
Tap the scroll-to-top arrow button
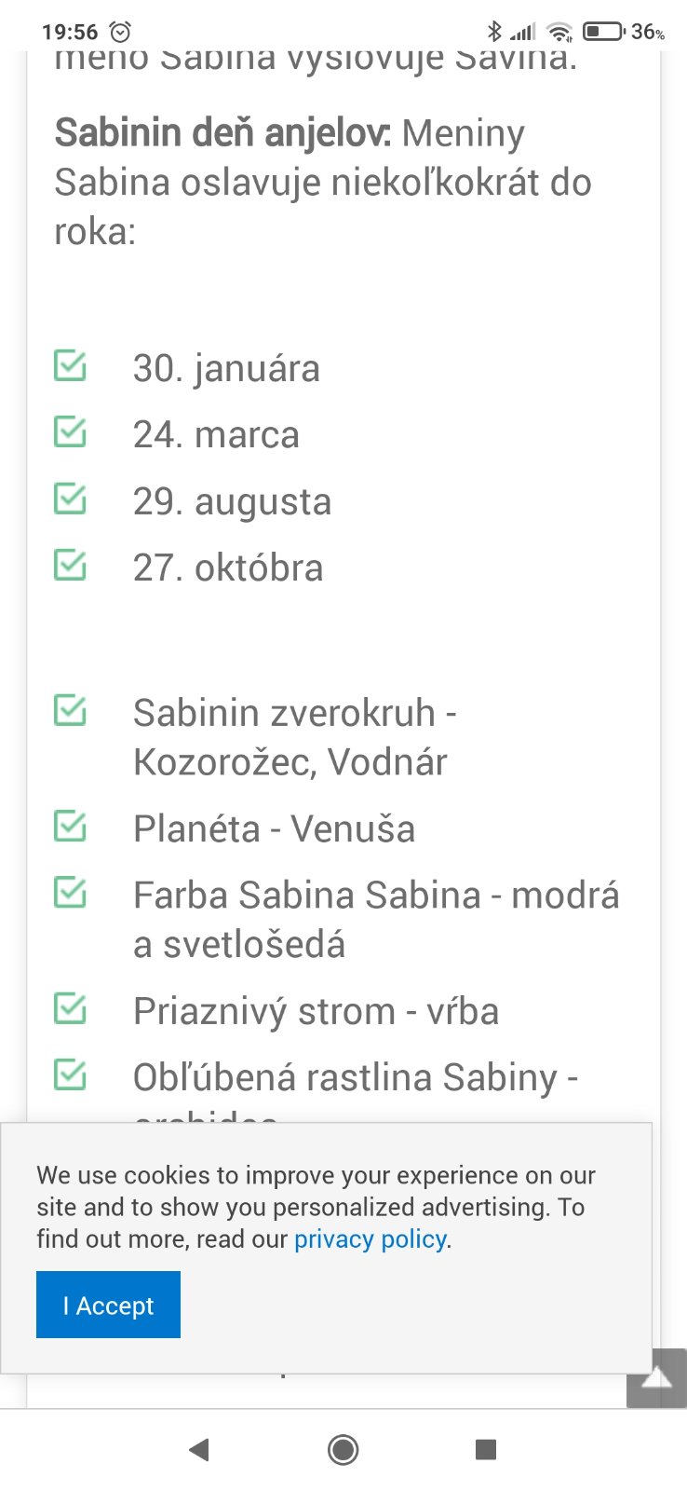pyautogui.click(x=656, y=1377)
